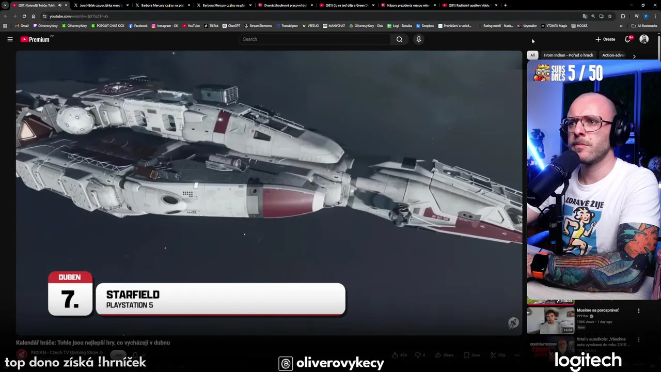This screenshot has width=661, height=372.
Task: Open the Musíme sa porozprávať video title
Action: click(598, 311)
